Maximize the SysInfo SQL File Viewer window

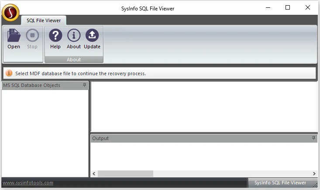point(288,8)
